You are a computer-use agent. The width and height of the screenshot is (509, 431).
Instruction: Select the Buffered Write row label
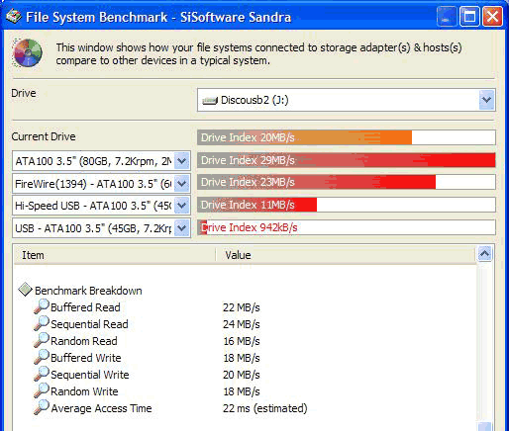pyautogui.click(x=86, y=358)
